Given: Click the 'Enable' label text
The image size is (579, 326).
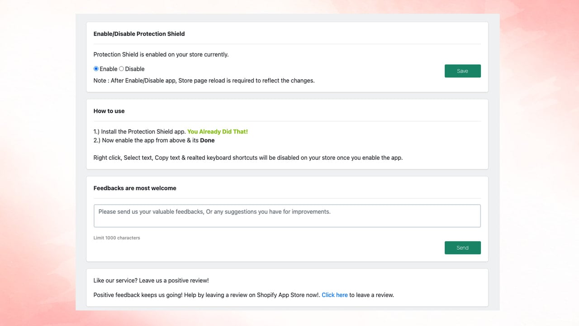Looking at the screenshot, I should (109, 69).
